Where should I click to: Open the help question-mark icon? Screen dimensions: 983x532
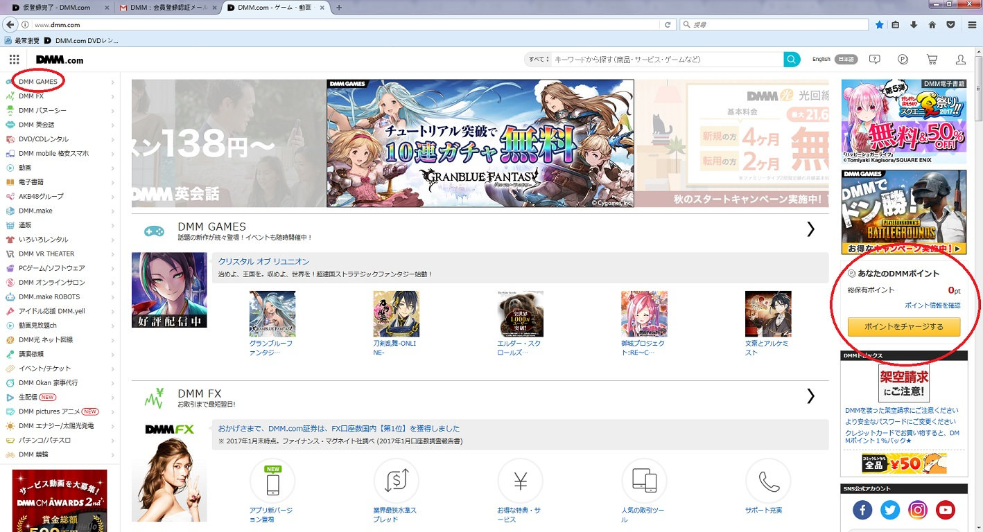[874, 60]
